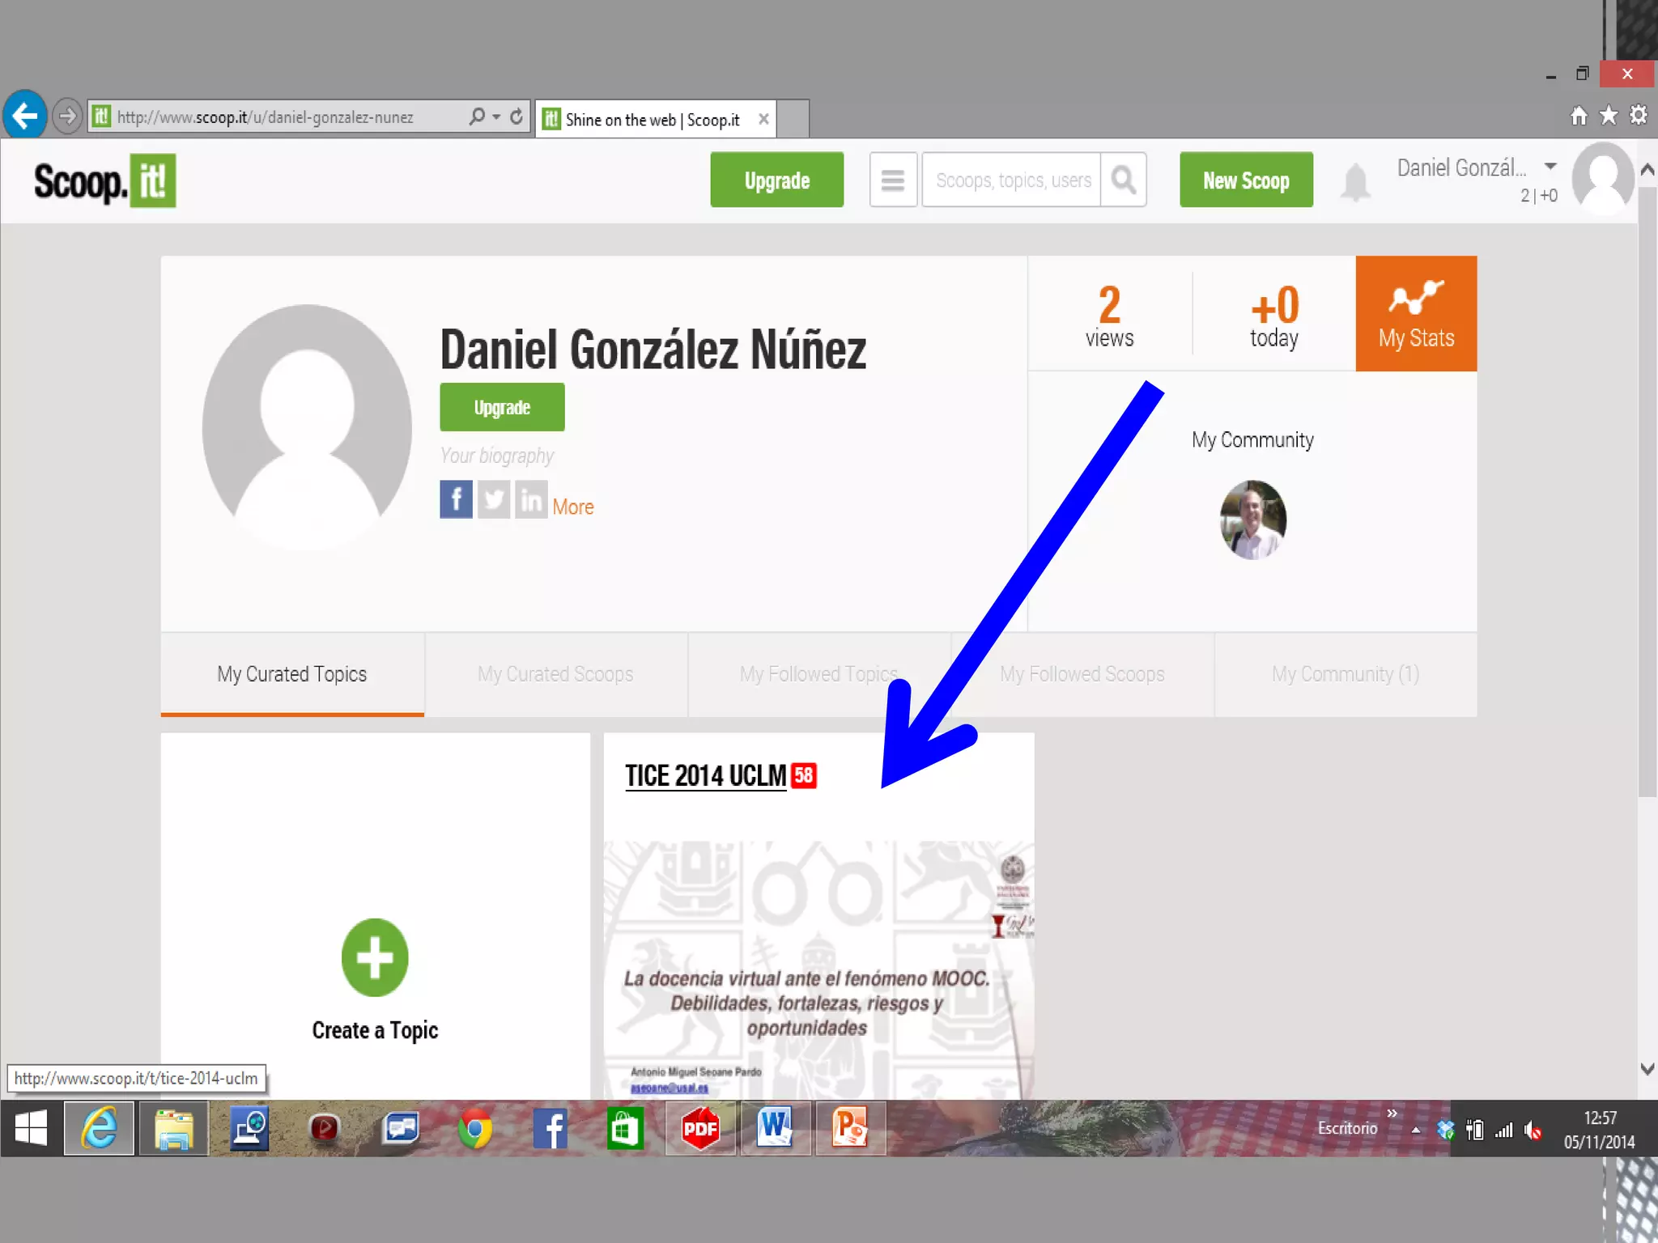Click the More social links link

point(573,507)
